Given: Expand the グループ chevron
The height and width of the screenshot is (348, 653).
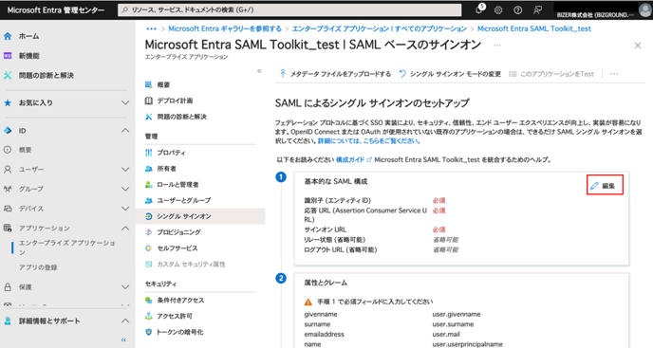Looking at the screenshot, I should coord(125,189).
